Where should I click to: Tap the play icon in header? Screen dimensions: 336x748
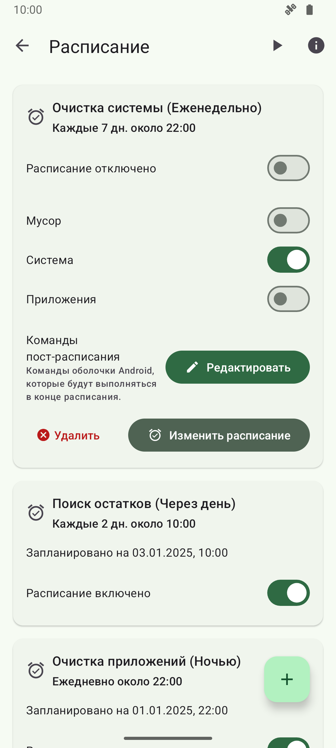point(277,46)
